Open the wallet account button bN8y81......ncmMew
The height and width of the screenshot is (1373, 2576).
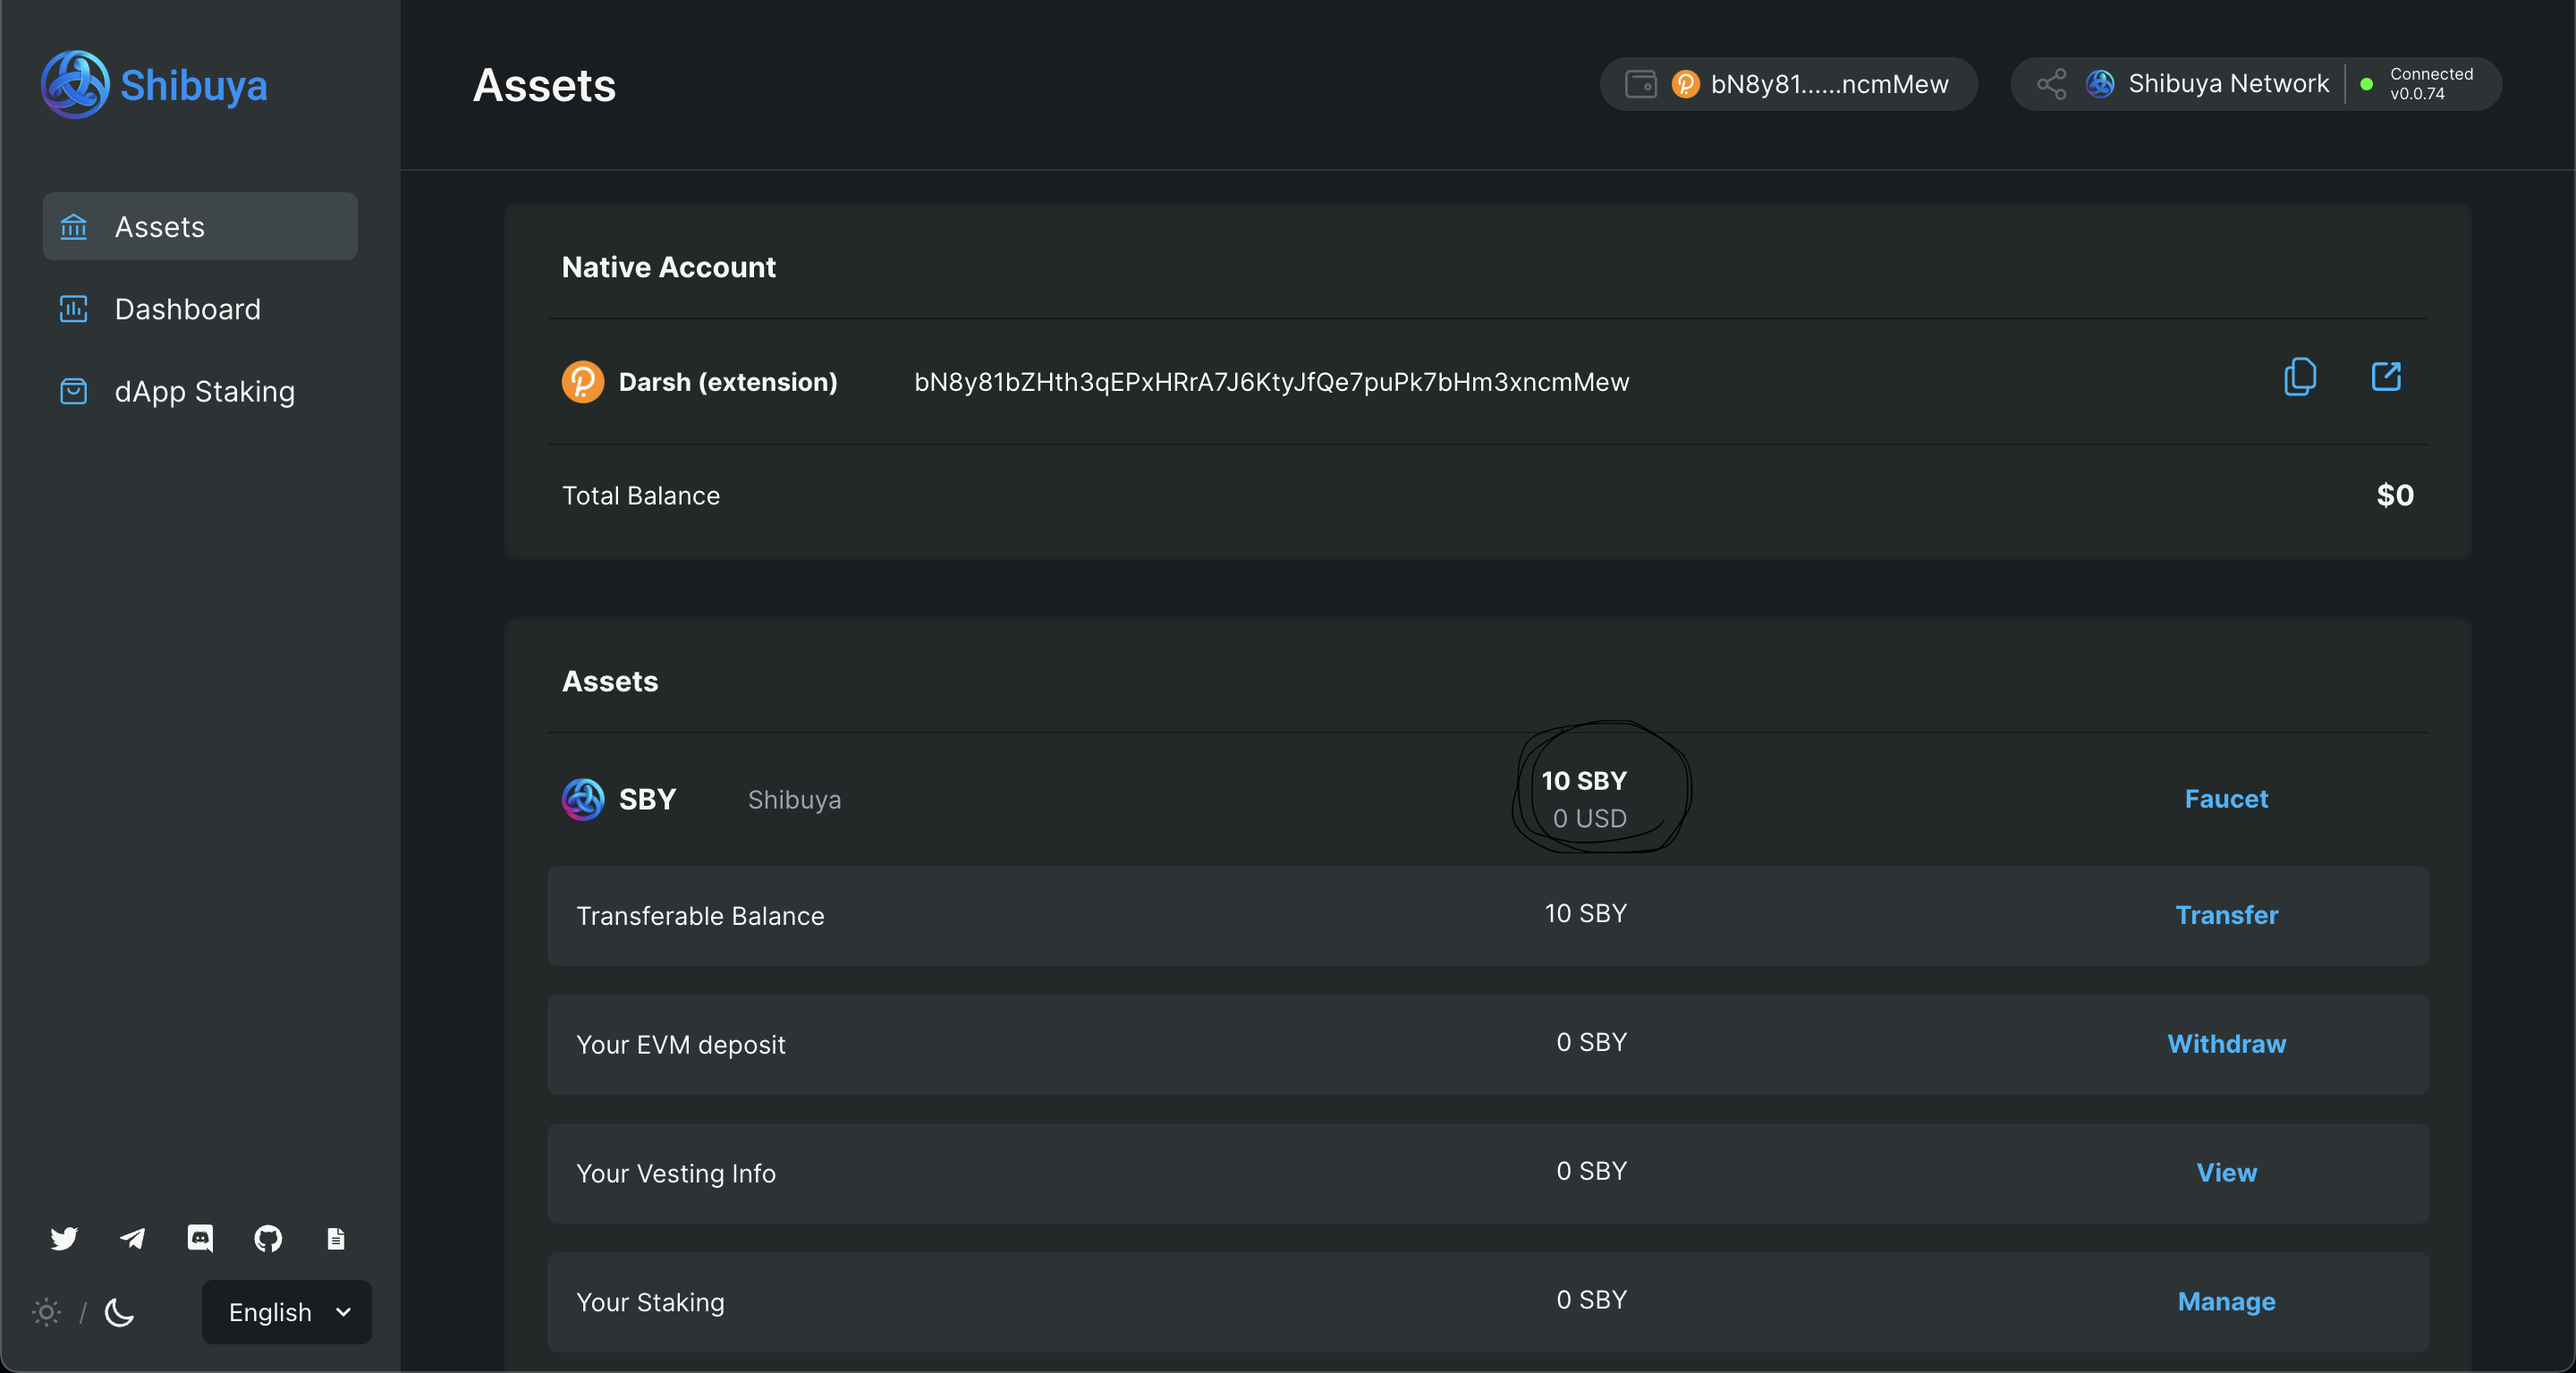pyautogui.click(x=1788, y=84)
